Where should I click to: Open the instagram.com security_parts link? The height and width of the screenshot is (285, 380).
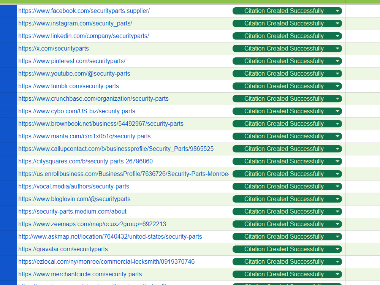75,24
